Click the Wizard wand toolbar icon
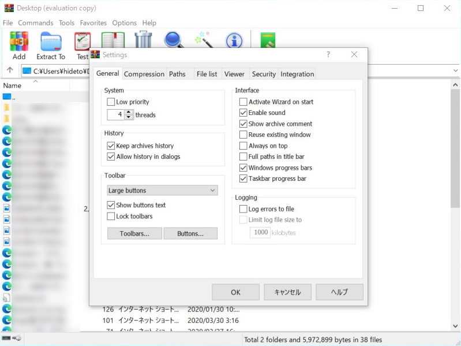 point(204,39)
